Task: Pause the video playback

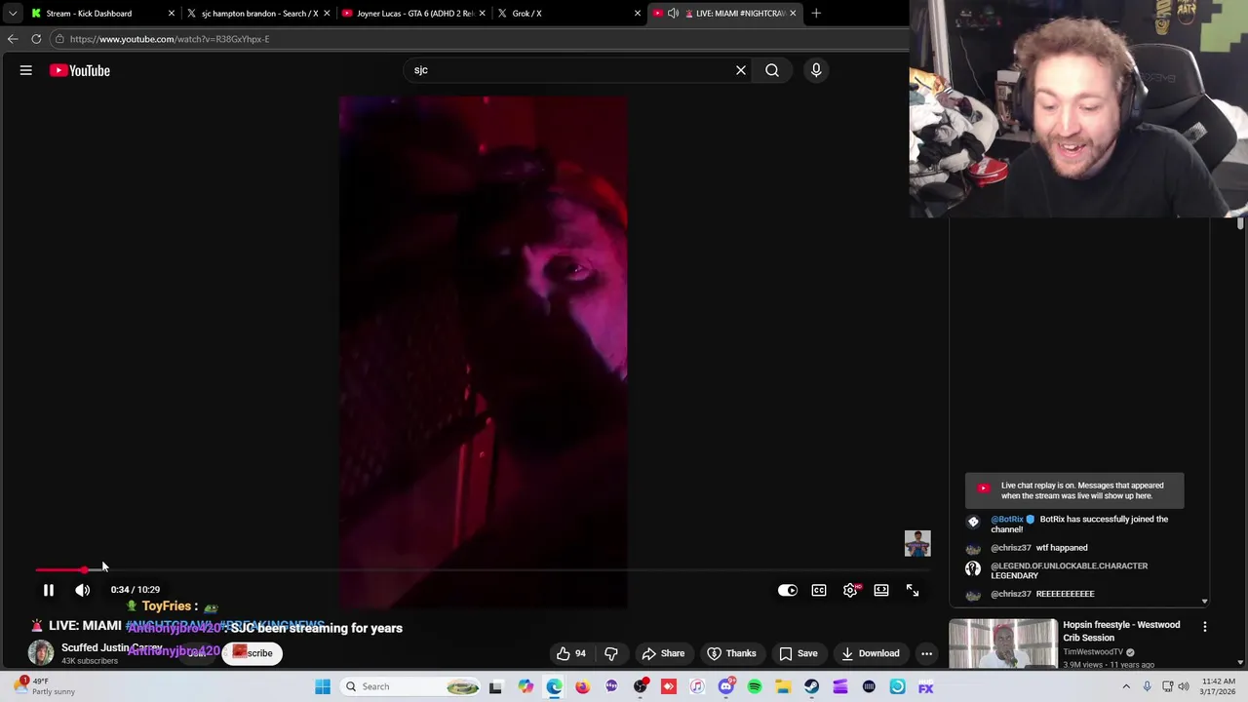Action: point(48,590)
